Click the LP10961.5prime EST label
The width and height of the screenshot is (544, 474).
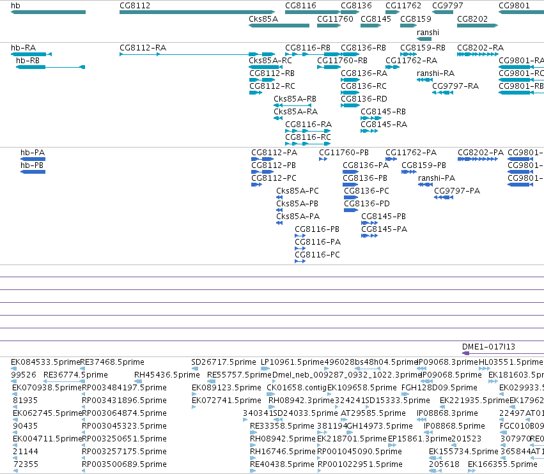point(292,362)
